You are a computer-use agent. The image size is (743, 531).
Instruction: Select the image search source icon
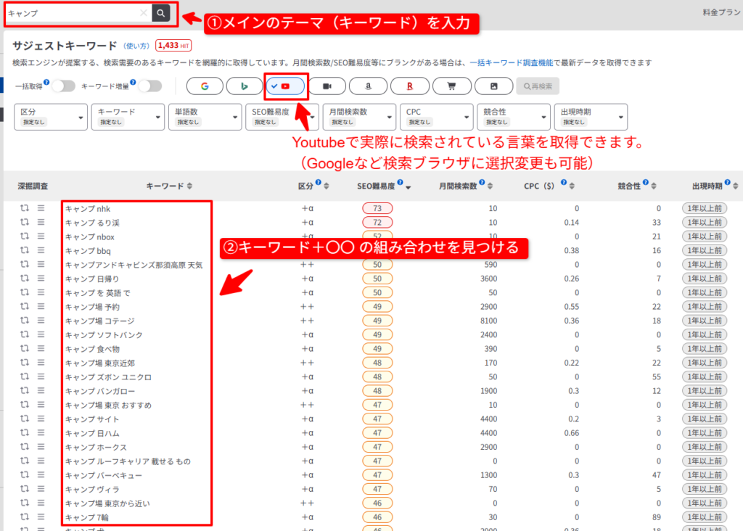tap(493, 86)
